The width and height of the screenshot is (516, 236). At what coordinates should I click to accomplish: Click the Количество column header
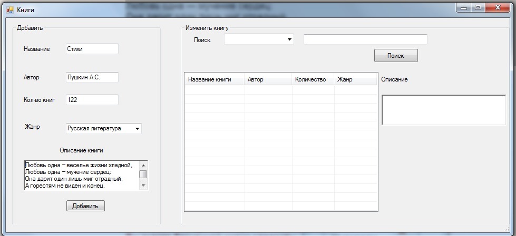tap(313, 79)
